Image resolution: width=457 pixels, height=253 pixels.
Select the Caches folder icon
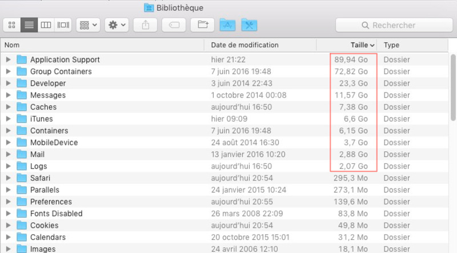tap(22, 107)
